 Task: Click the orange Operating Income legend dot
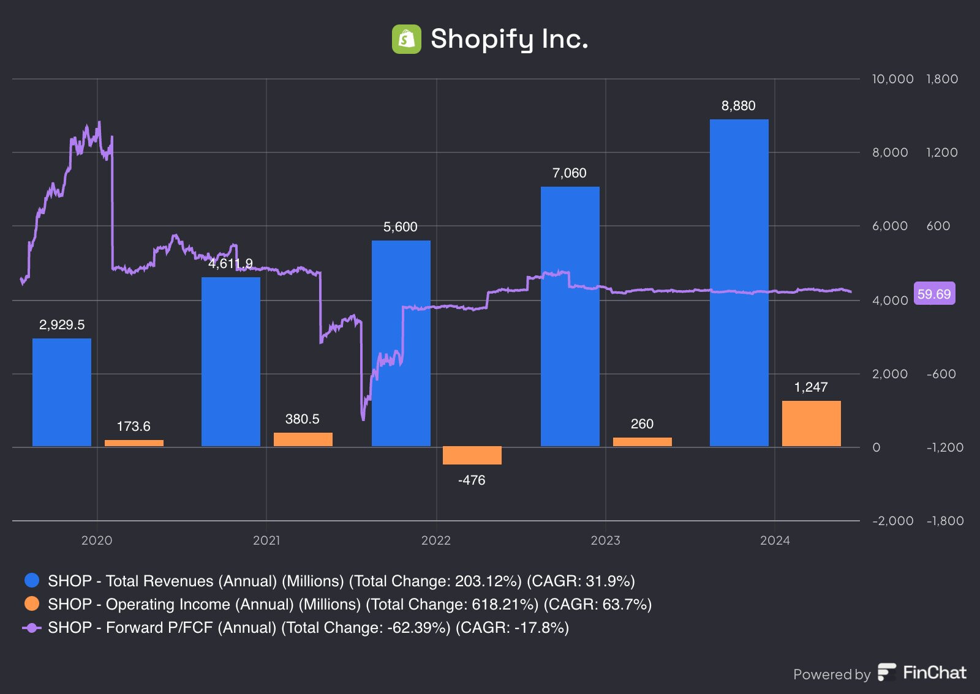pos(32,603)
